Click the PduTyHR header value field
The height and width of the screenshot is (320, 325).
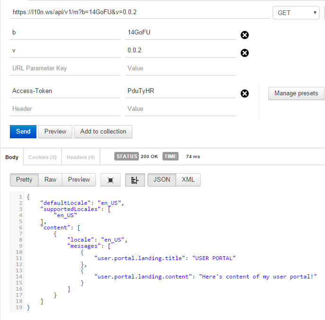tap(180, 92)
